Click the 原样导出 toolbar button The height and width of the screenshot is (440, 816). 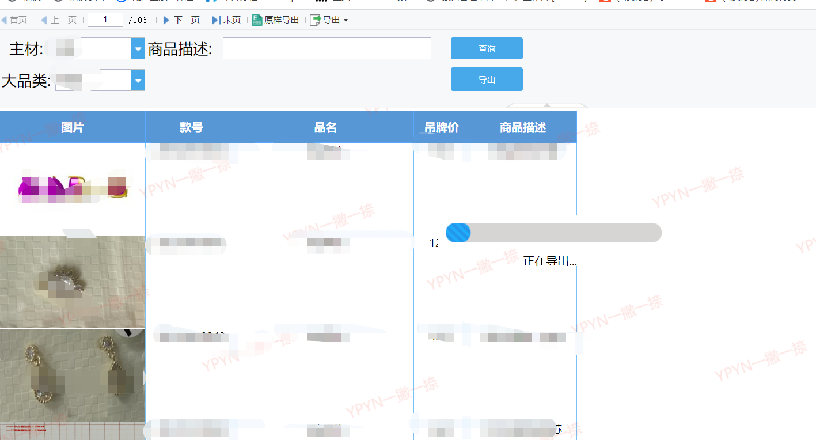[x=276, y=20]
